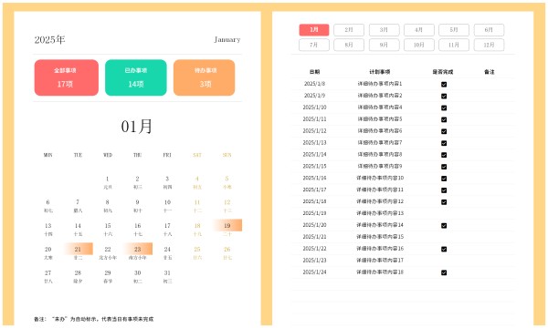Click the 计划事项 column header
The width and height of the screenshot is (548, 328).
pyautogui.click(x=380, y=72)
